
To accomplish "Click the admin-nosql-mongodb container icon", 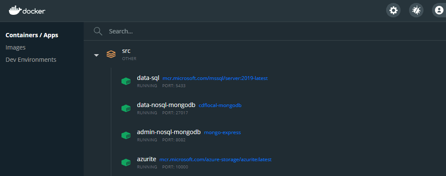I will pyautogui.click(x=126, y=135).
